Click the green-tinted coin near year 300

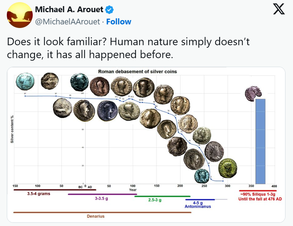(228, 167)
